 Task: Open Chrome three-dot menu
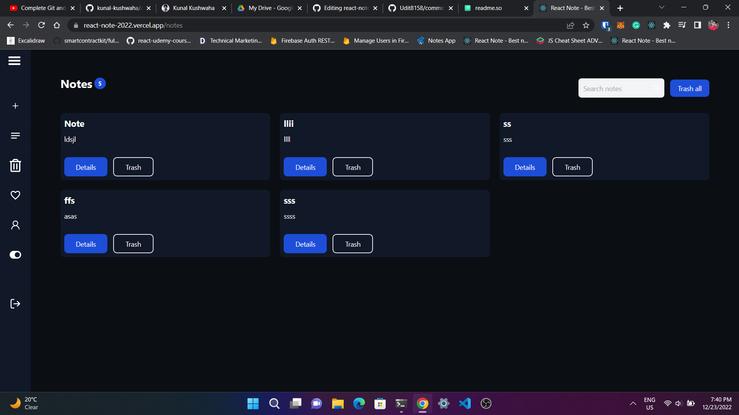coord(728,25)
